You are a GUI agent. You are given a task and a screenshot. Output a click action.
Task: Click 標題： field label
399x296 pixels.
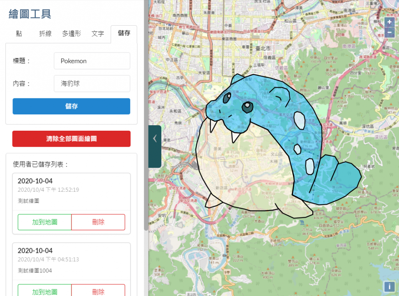[21, 61]
